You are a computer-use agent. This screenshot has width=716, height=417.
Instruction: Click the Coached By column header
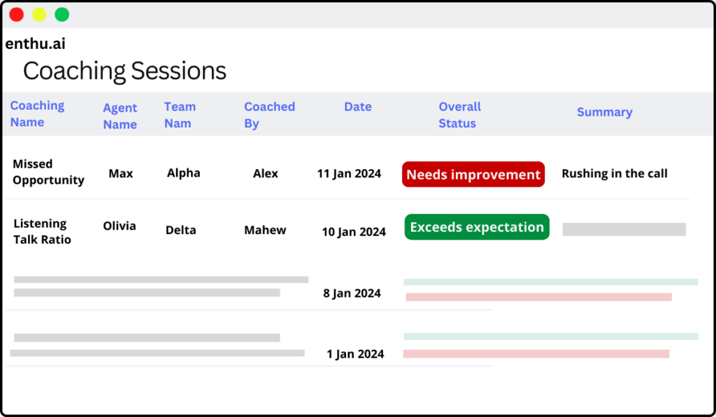pyautogui.click(x=269, y=115)
